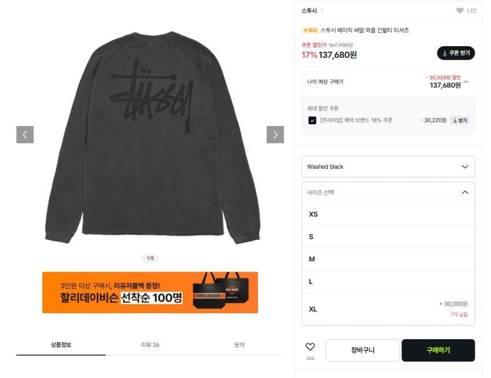
Task: Select size XL with +30,000원
Action: [388, 309]
